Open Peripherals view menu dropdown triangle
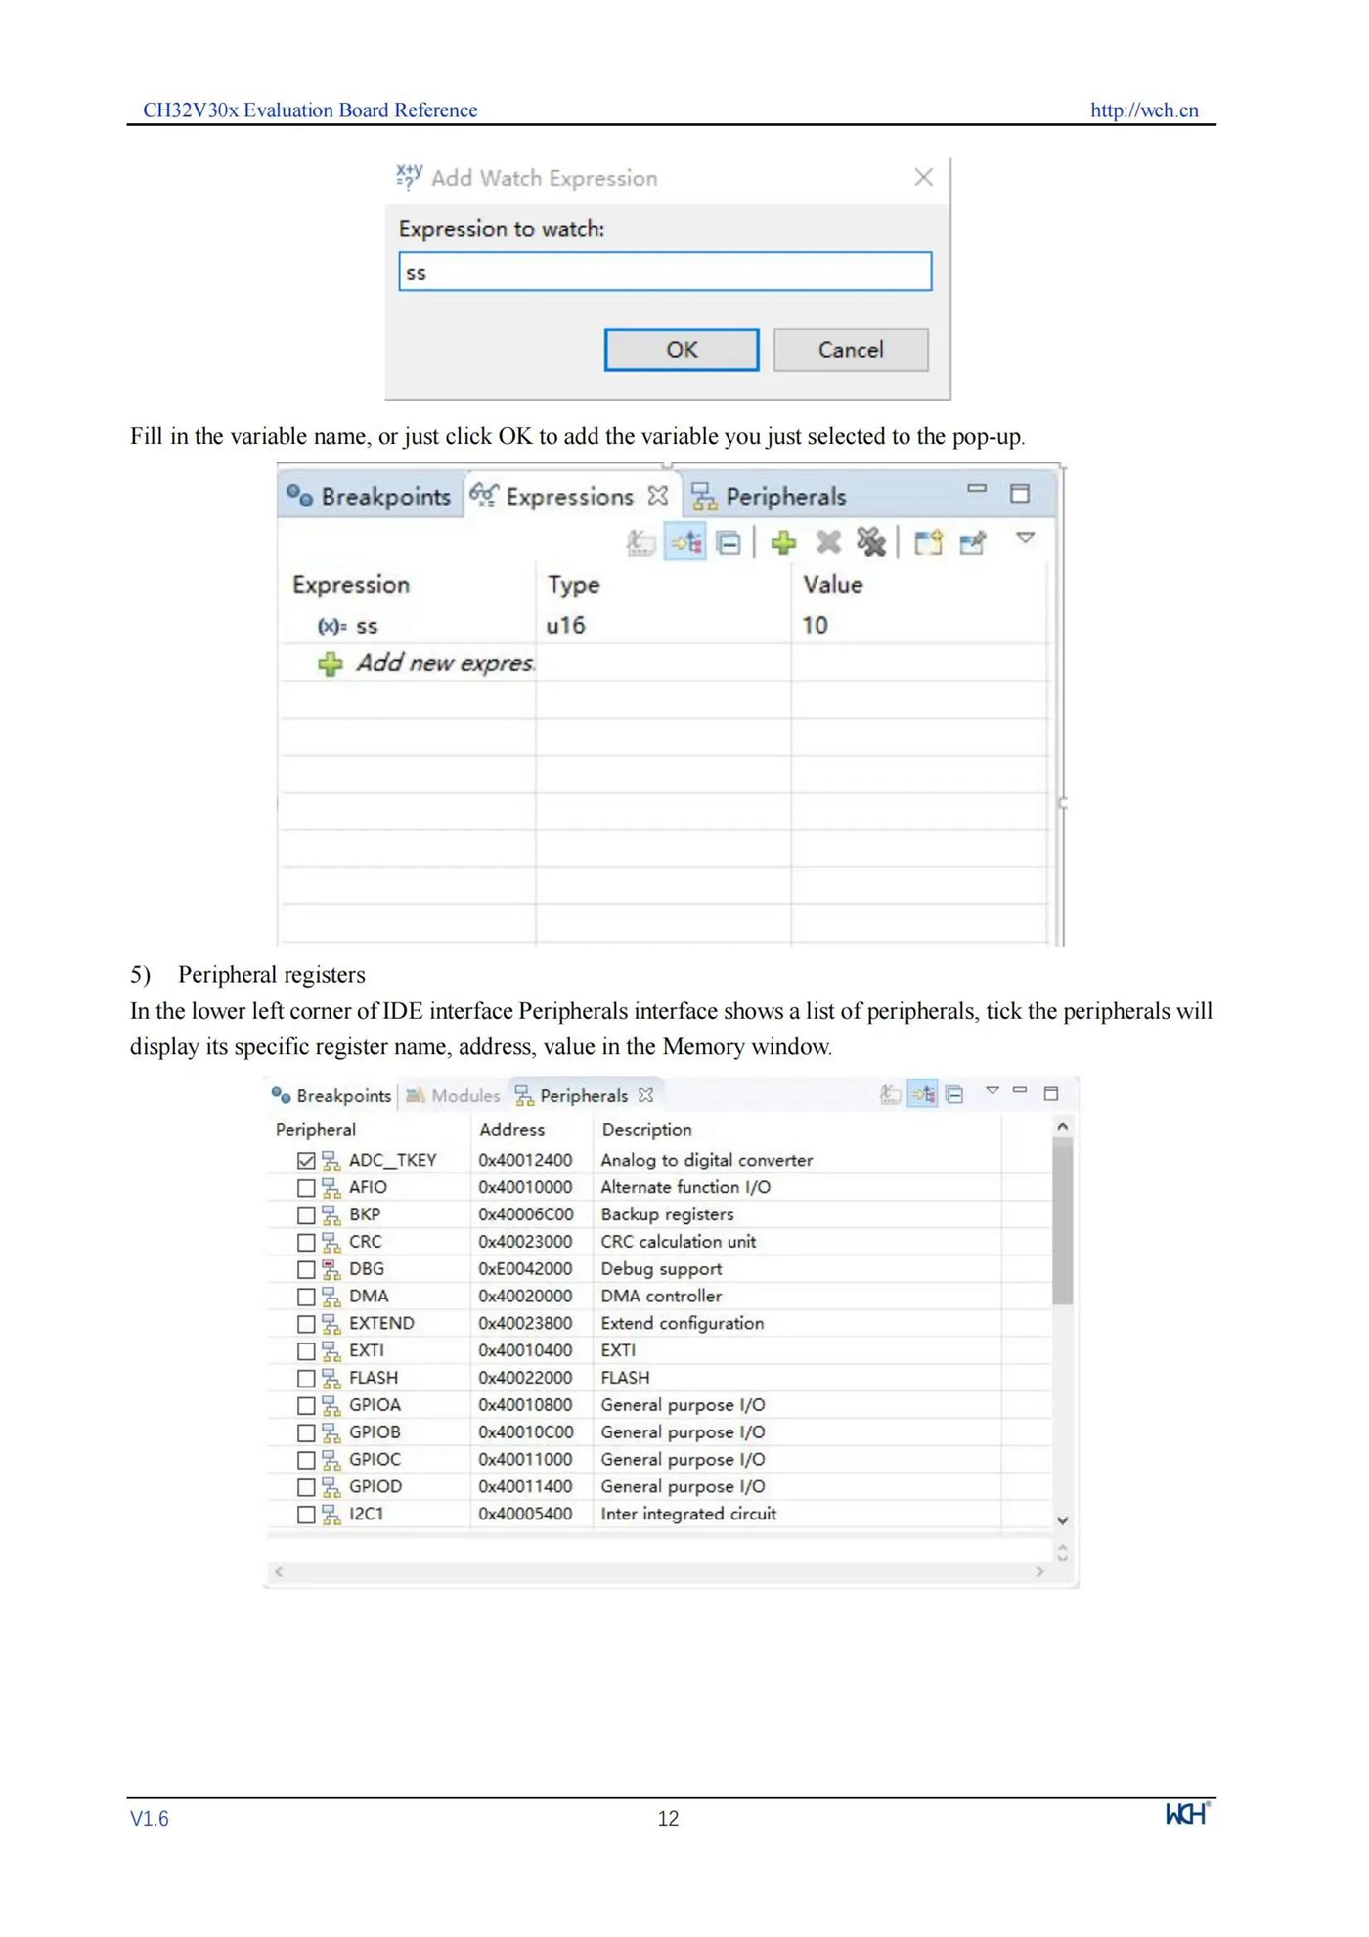This screenshot has width=1369, height=1937. [992, 1090]
